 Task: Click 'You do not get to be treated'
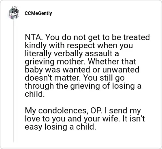(x=98, y=38)
